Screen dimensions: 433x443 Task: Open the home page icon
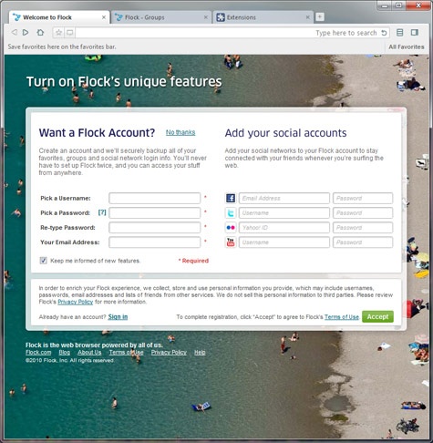click(x=40, y=32)
